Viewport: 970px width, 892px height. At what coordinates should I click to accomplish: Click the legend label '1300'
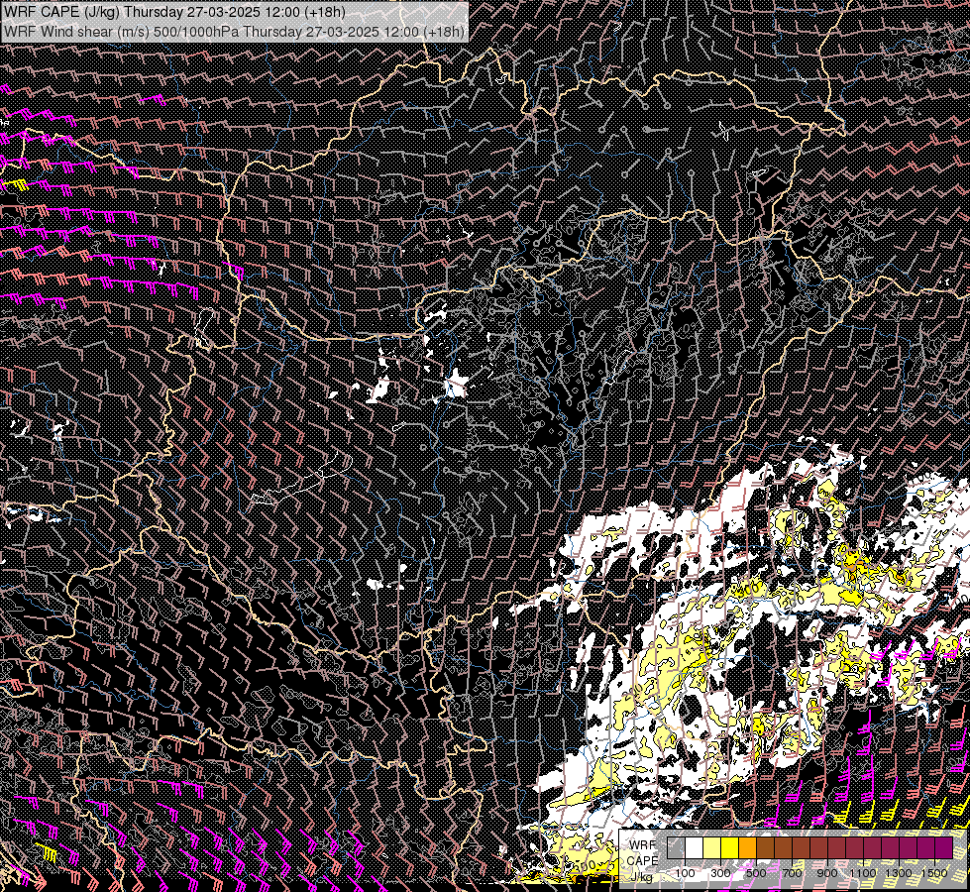coord(899,873)
